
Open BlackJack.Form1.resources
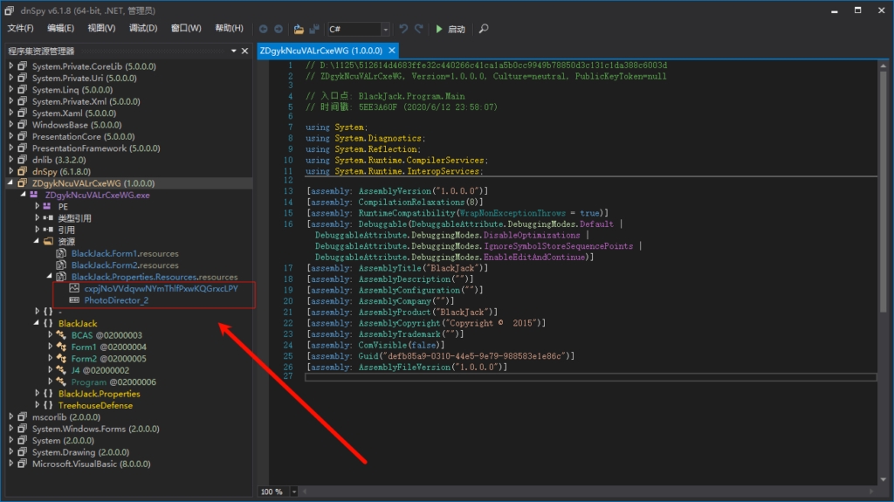pyautogui.click(x=125, y=253)
